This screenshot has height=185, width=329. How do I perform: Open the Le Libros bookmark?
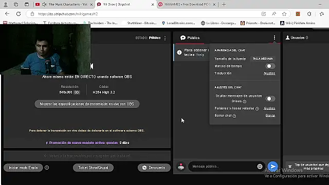click(218, 23)
